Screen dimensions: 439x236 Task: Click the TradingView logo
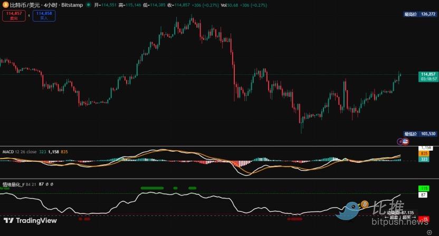30,221
